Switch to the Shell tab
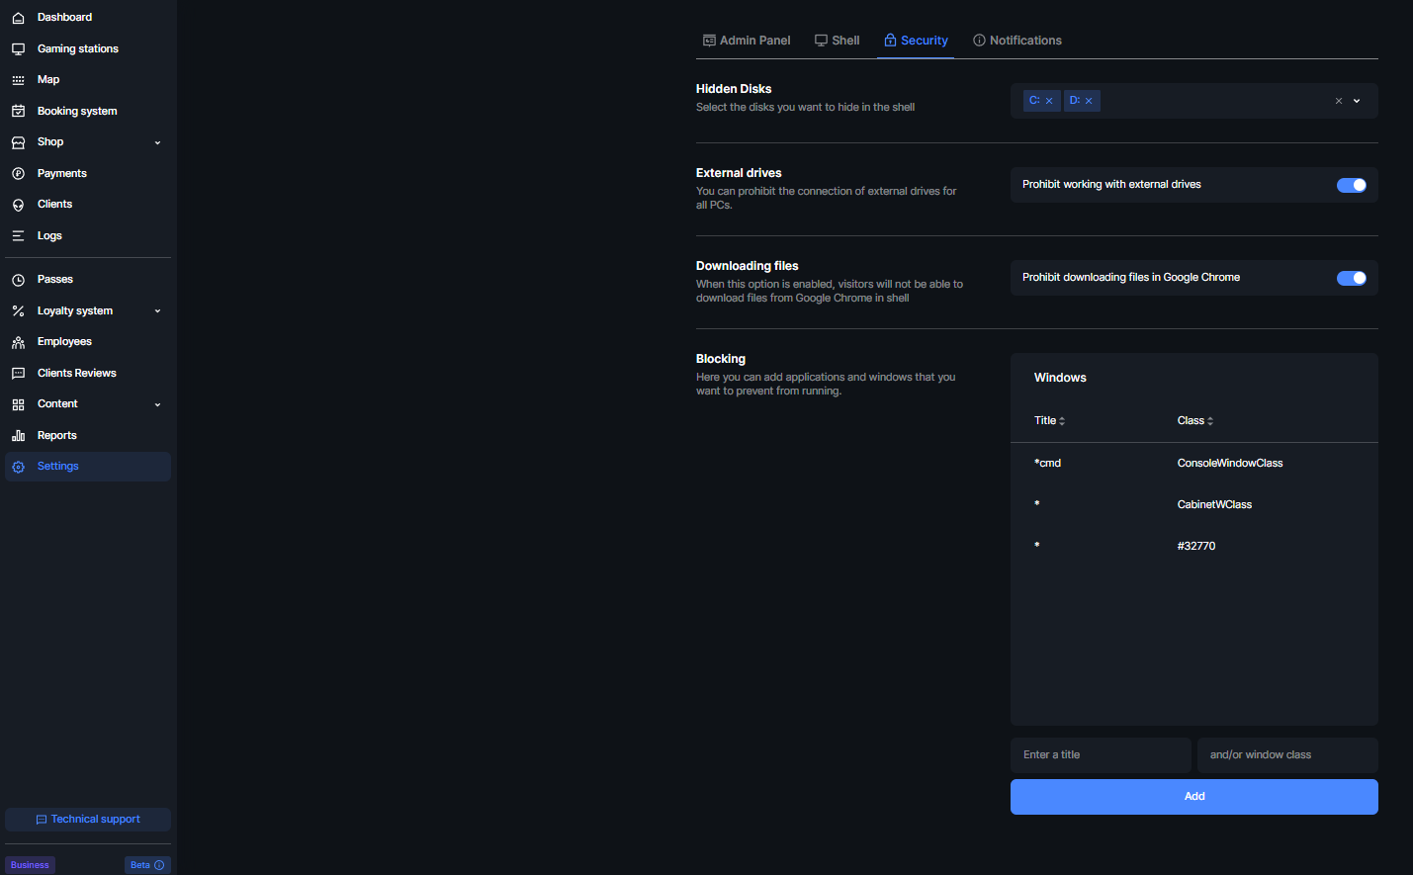The image size is (1413, 875). [x=837, y=40]
